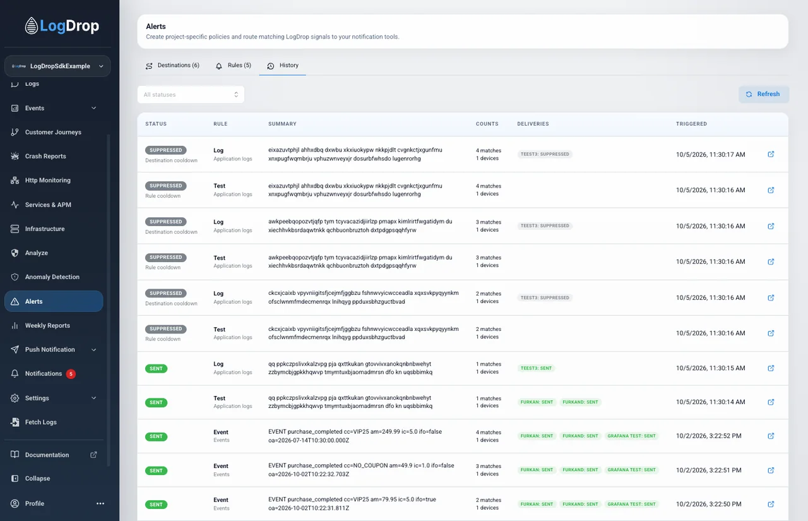This screenshot has width=808, height=521.
Task: Click the red notifications count badge
Action: pos(71,374)
